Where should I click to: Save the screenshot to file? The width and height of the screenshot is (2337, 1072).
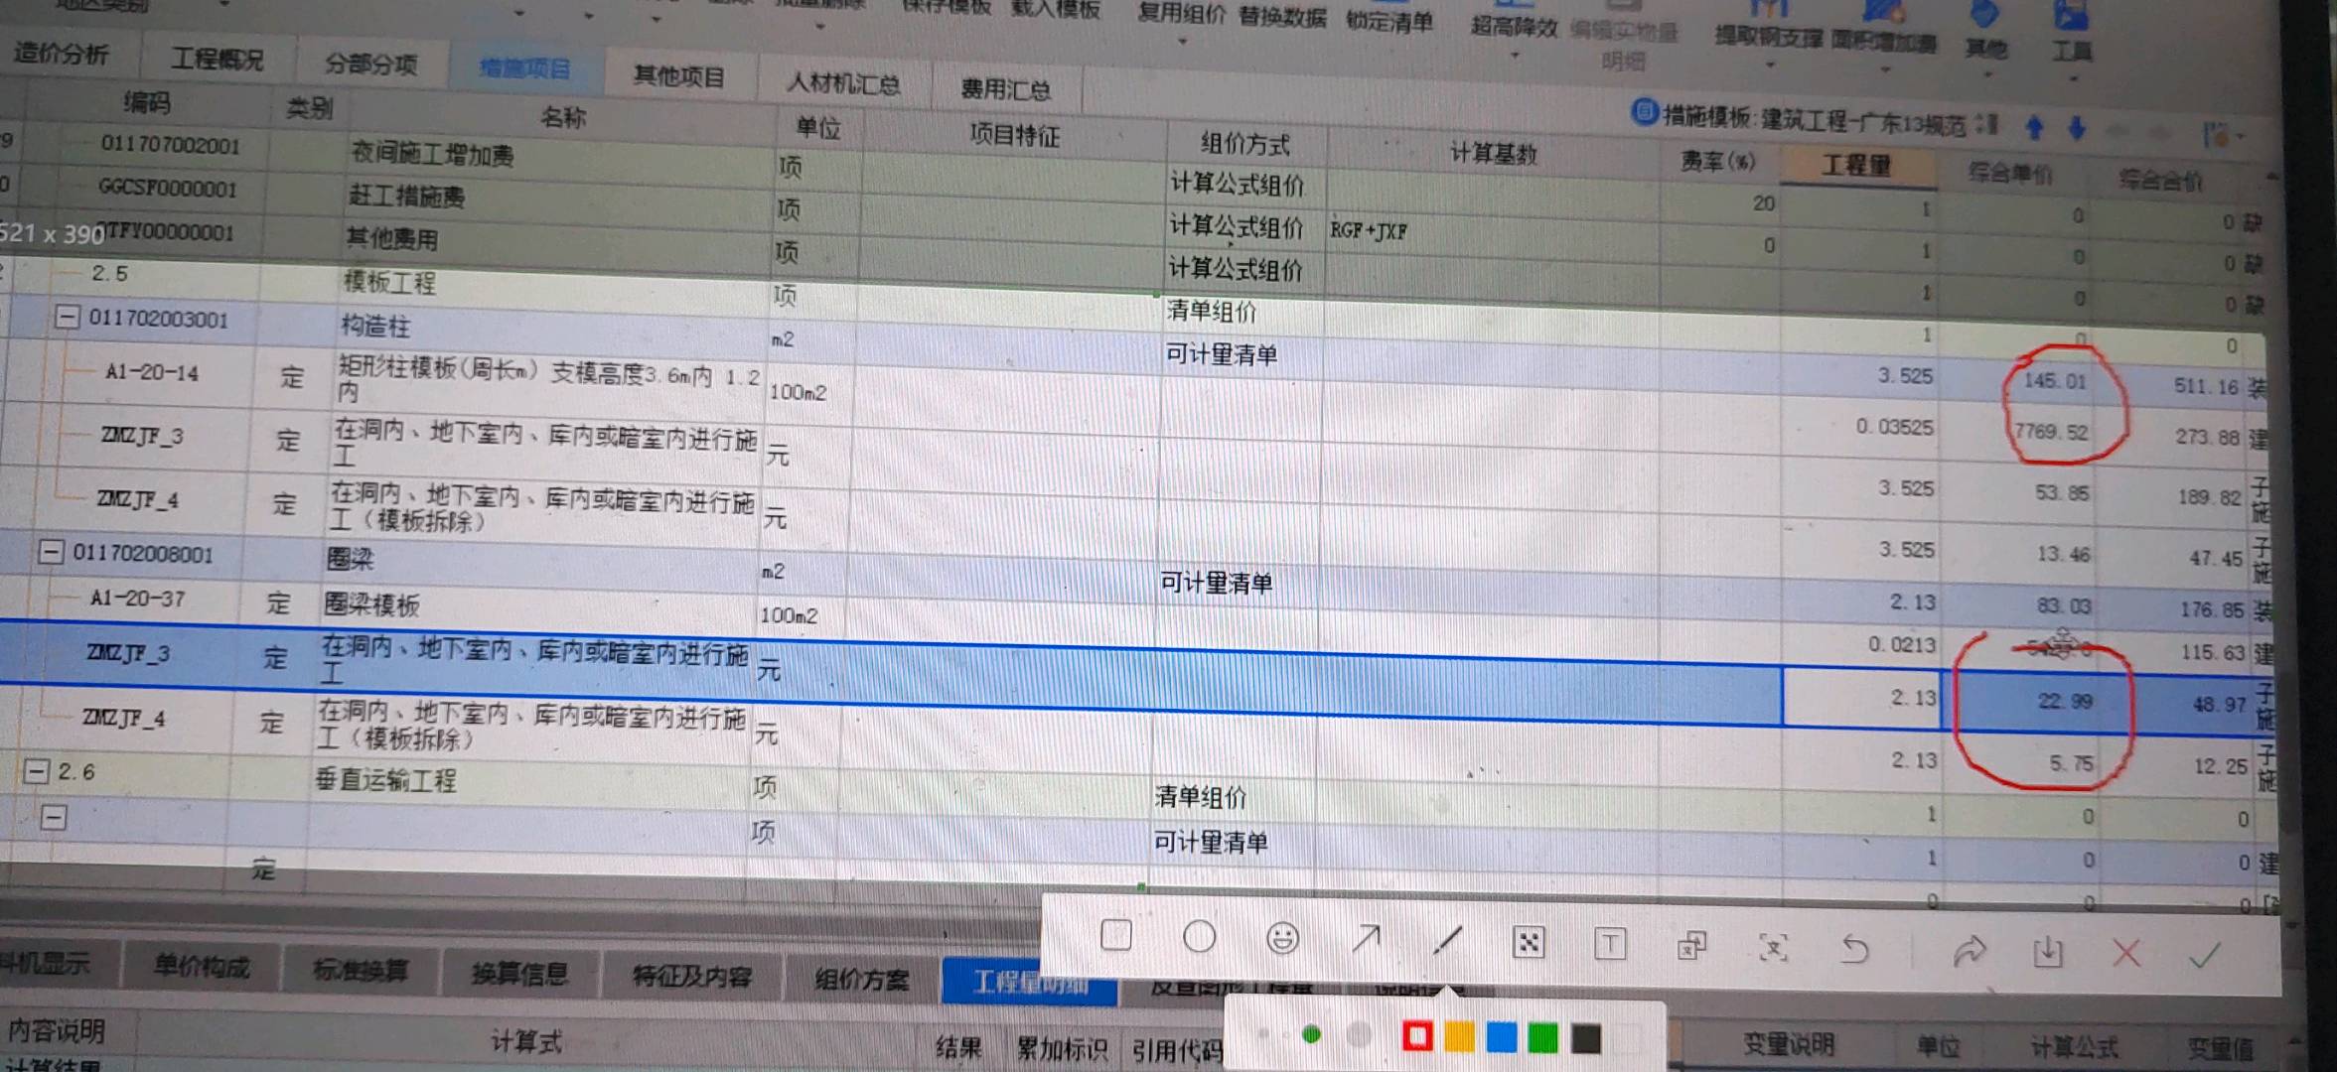point(2047,953)
